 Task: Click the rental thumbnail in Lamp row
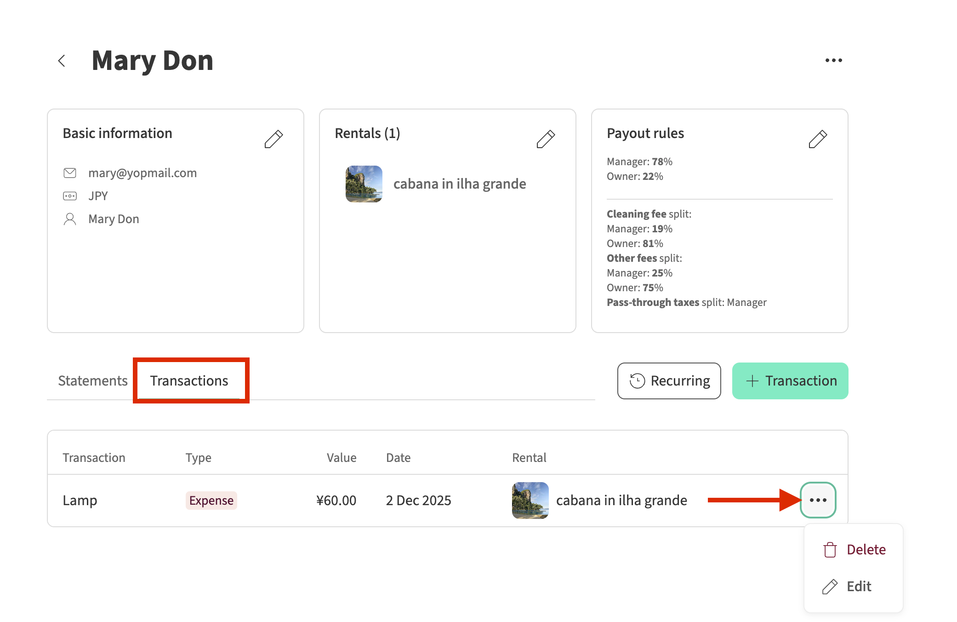click(530, 501)
